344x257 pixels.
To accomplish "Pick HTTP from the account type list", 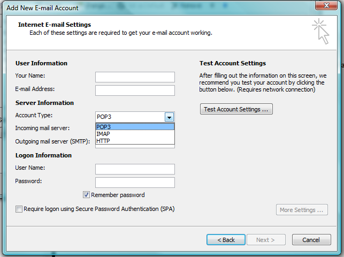I will coord(135,141).
